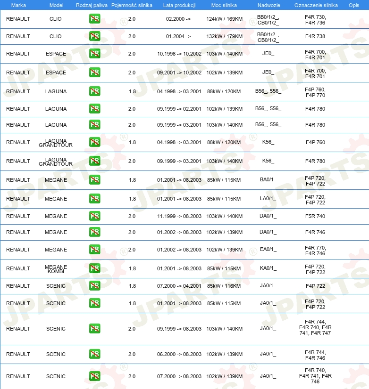This screenshot has width=369, height=389.
Task: Click the fuel icon in the MEGANE EA0/1_ row
Action: click(94, 250)
